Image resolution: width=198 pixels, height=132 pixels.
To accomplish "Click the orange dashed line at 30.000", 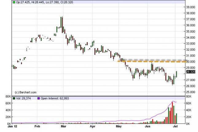I will (152, 61).
